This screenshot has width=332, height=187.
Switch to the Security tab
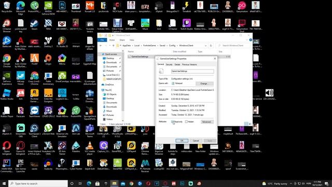[169, 64]
